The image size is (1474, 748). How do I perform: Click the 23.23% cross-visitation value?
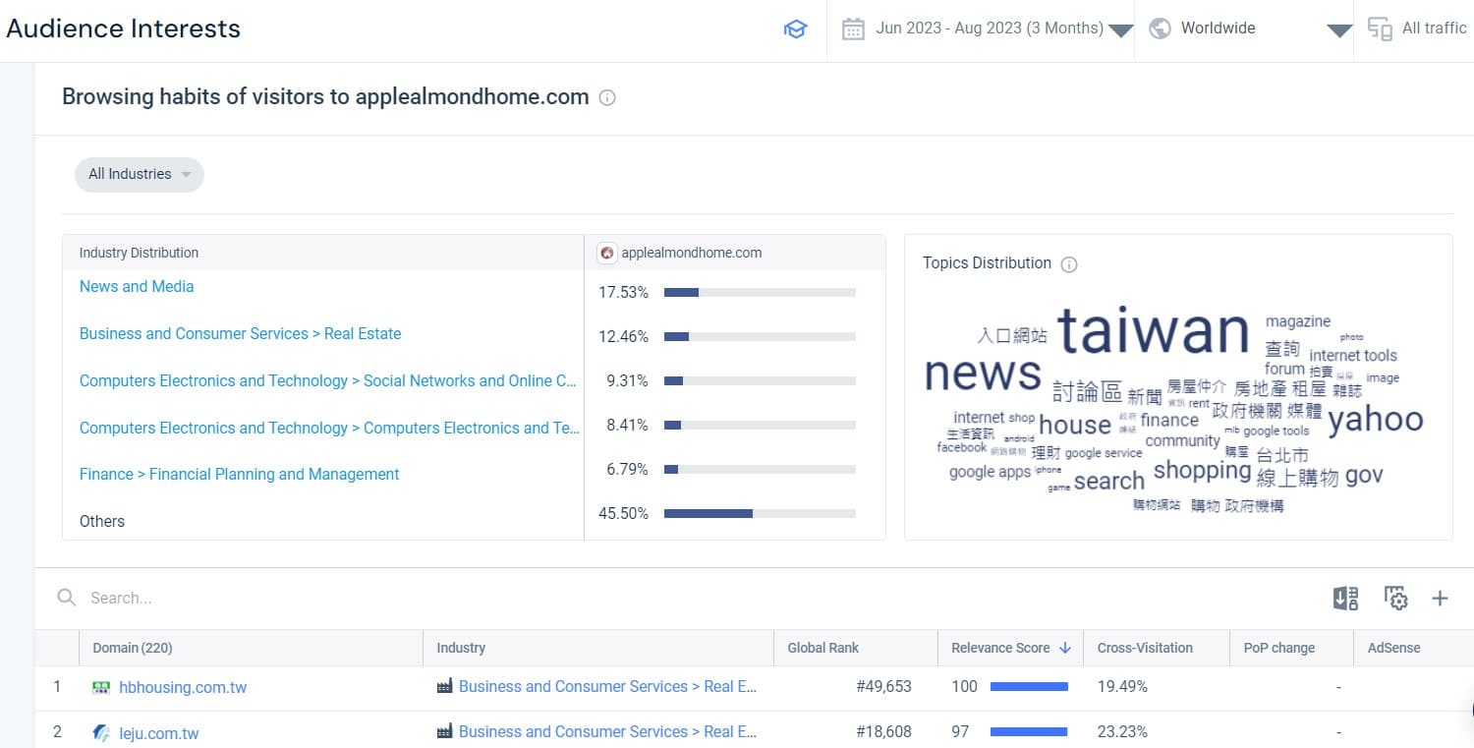(x=1122, y=731)
